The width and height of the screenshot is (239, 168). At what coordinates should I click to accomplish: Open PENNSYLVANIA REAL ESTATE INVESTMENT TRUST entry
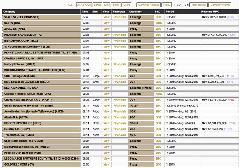[x=41, y=53]
